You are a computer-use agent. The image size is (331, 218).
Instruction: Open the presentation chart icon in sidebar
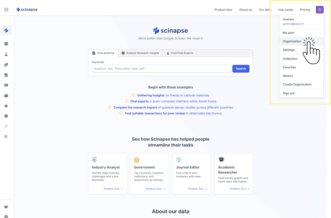[x=6, y=44]
